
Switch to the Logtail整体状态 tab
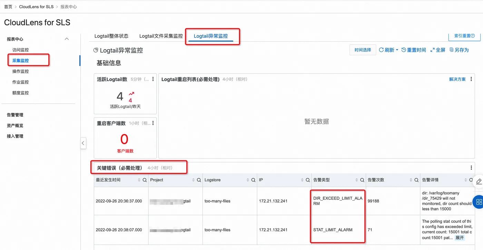coord(111,36)
